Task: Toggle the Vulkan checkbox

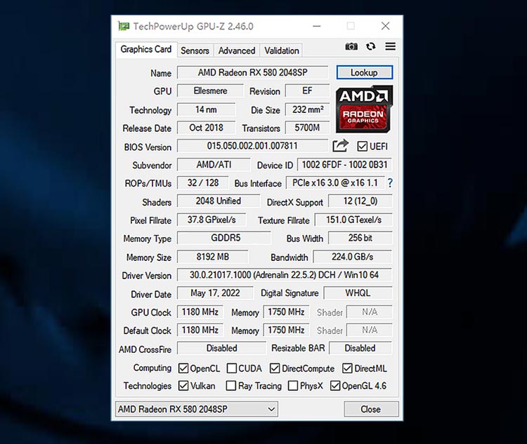Action: (183, 386)
